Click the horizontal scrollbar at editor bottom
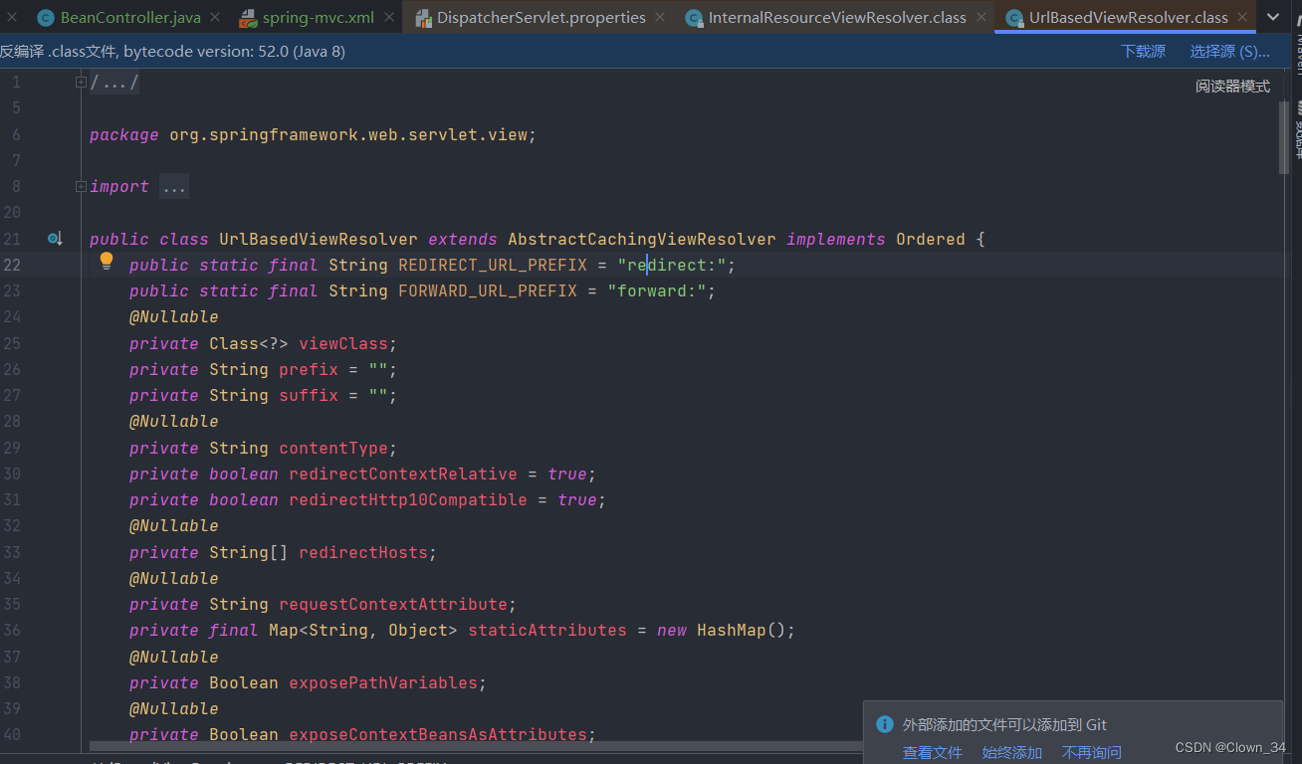Image resolution: width=1302 pixels, height=764 pixels. click(x=476, y=745)
